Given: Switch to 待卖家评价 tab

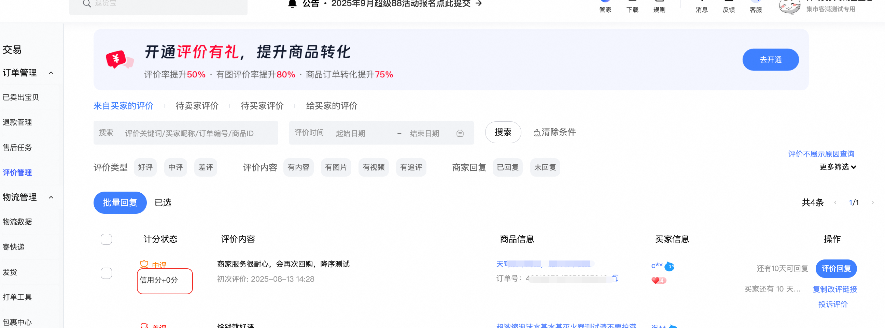Looking at the screenshot, I should [197, 106].
